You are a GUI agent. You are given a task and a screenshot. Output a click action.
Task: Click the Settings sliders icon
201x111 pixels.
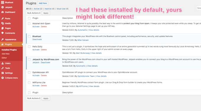point(2,73)
